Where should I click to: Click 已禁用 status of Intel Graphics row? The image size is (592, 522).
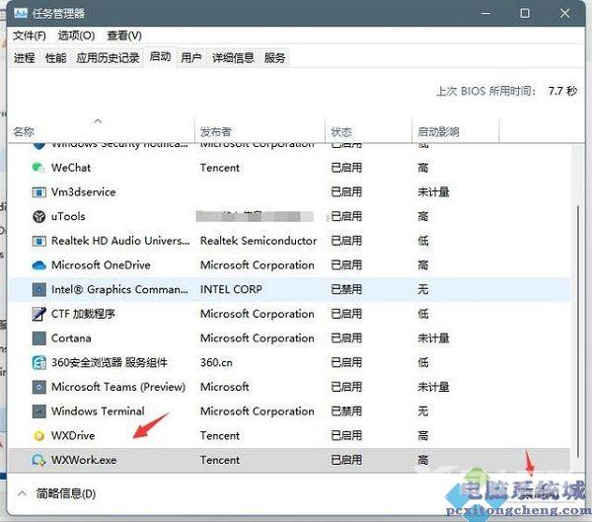pyautogui.click(x=346, y=289)
